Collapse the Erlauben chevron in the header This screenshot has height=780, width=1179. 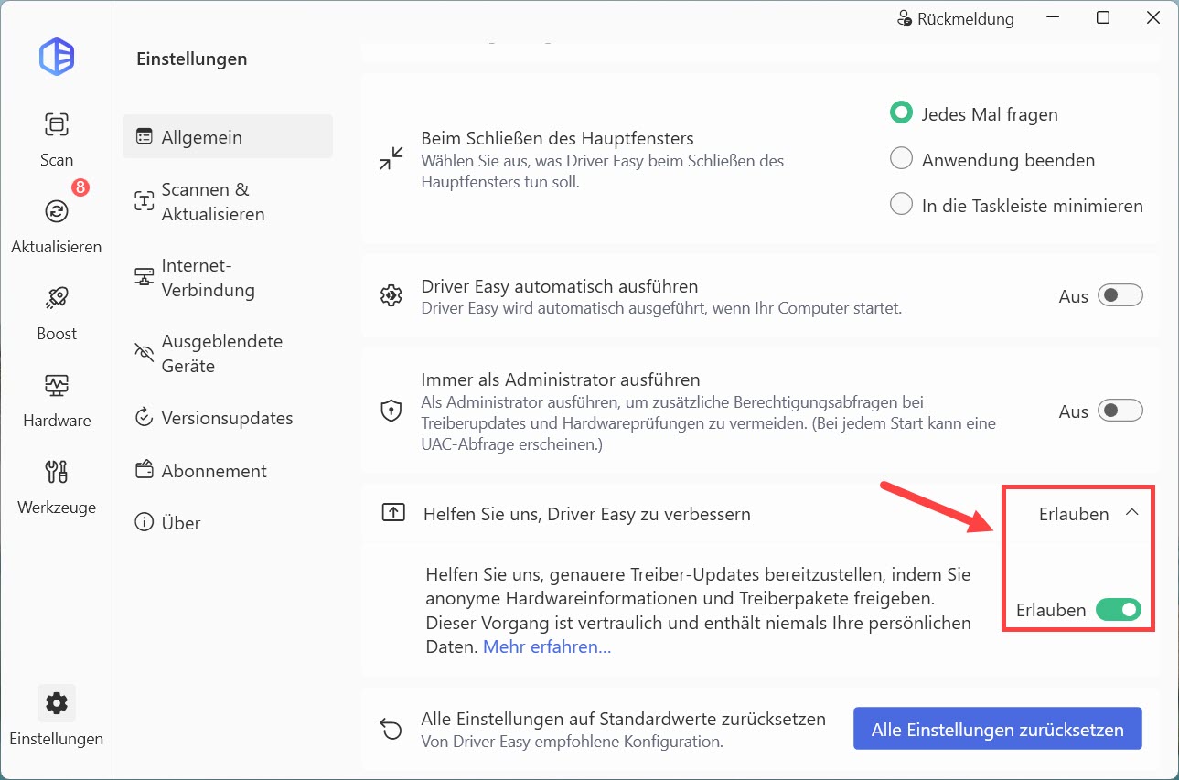coord(1131,513)
